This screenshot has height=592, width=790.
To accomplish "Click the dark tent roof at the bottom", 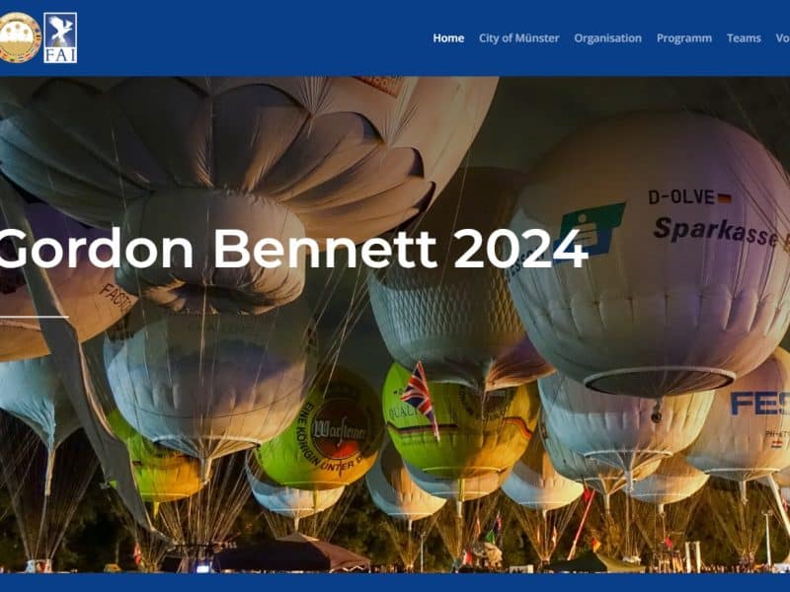I will pos(294,553).
